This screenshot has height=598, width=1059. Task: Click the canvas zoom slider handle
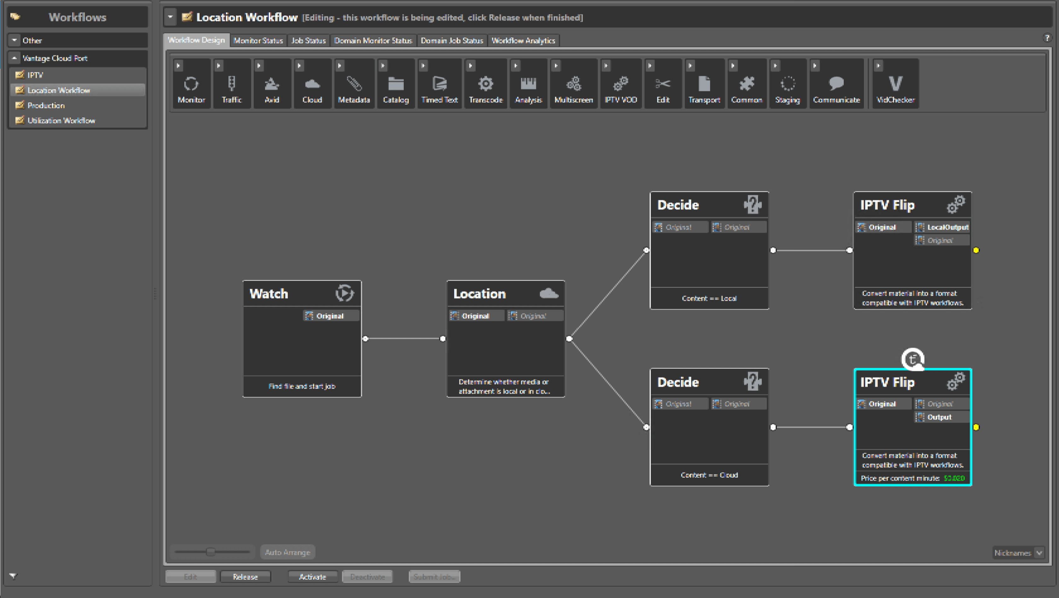(210, 552)
